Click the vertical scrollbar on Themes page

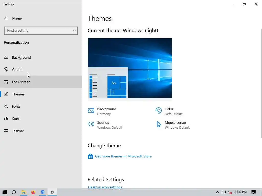(x=261, y=83)
